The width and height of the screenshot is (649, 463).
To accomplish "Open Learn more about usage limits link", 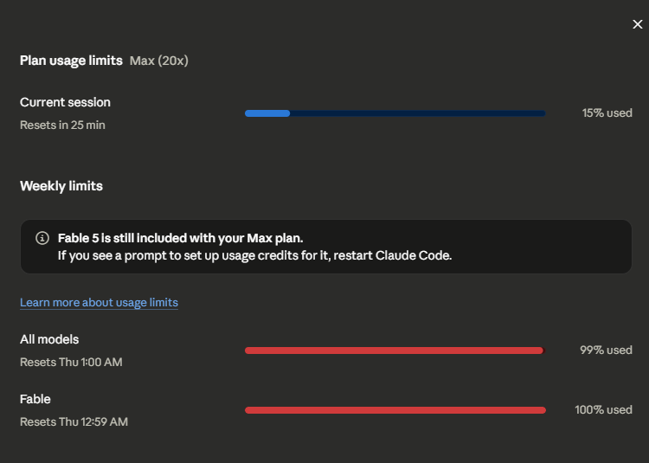I will [x=99, y=302].
